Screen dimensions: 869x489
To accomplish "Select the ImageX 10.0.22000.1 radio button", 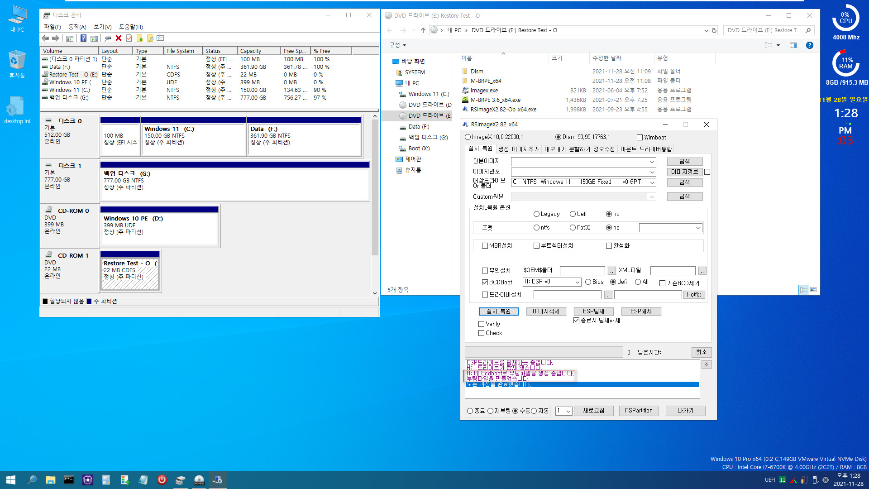I will point(468,137).
